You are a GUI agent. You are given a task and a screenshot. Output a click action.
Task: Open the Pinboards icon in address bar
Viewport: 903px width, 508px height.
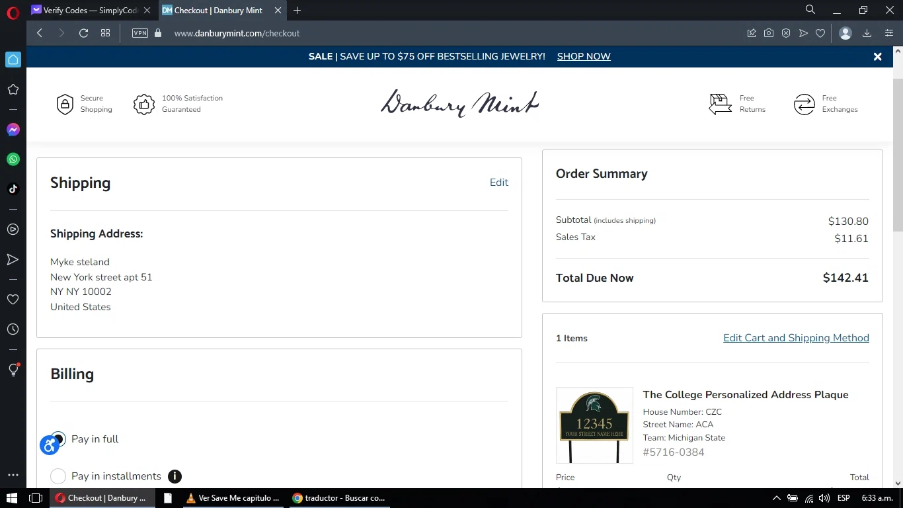[x=752, y=33]
